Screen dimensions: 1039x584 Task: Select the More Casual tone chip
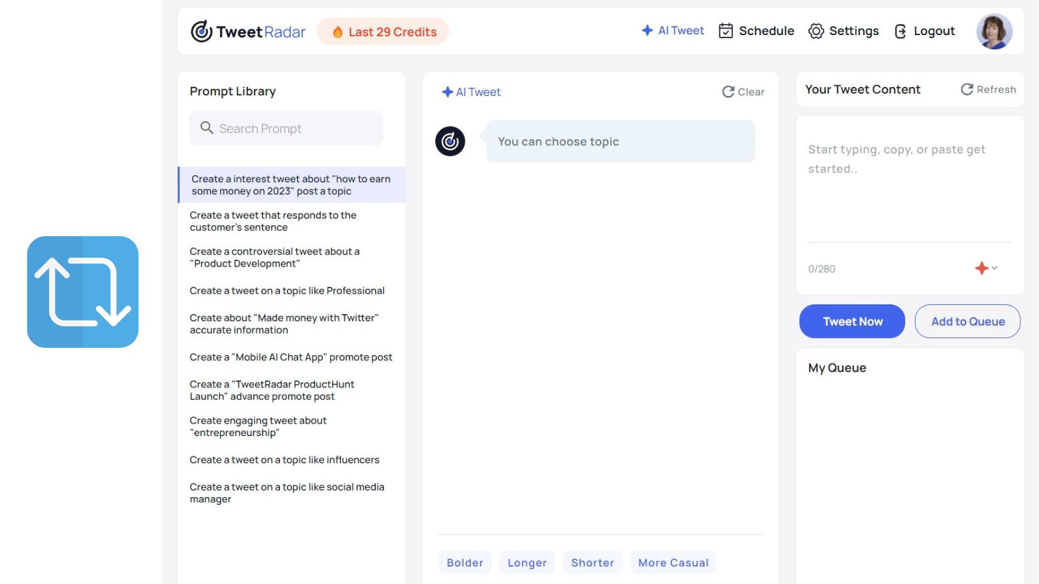tap(673, 563)
